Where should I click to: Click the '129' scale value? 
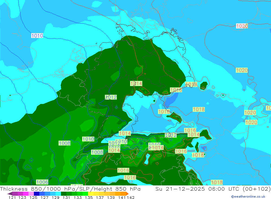click(56, 197)
